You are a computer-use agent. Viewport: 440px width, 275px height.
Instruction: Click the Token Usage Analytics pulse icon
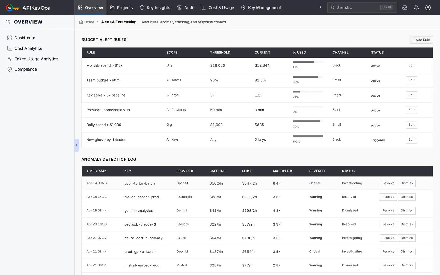pyautogui.click(x=10, y=59)
